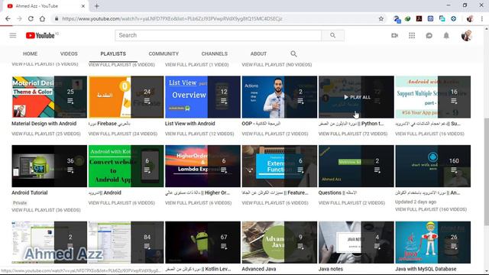Open Chrome three-dot menu
Image resolution: width=489 pixels, height=275 pixels.
coord(482,18)
